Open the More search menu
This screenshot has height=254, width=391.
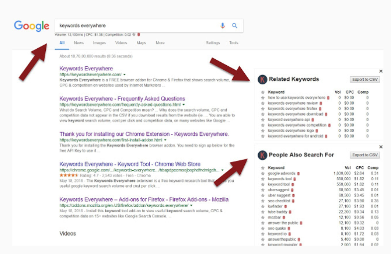(160, 43)
